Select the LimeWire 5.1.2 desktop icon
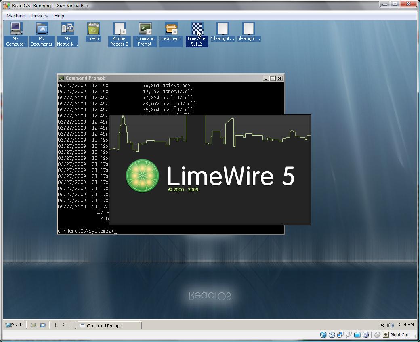Image resolution: width=420 pixels, height=342 pixels. 197,34
